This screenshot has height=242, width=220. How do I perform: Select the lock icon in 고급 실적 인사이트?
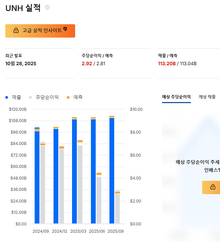point(16,30)
